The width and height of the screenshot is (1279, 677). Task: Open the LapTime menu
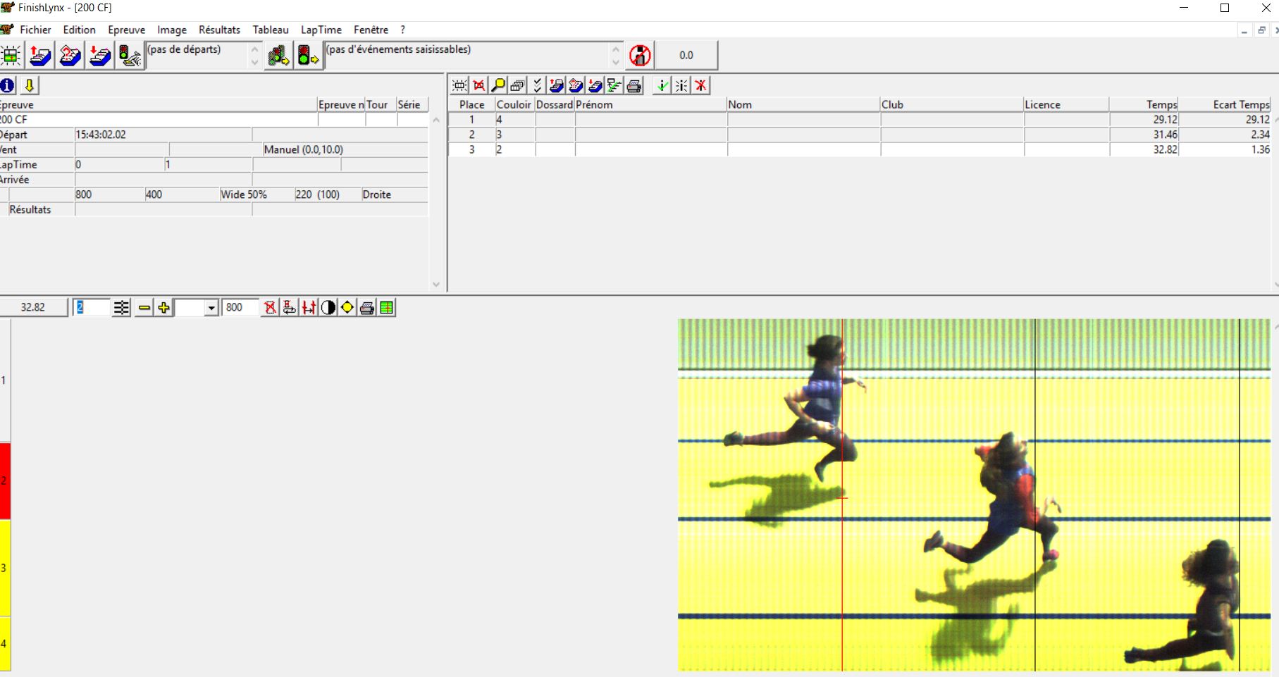click(x=321, y=30)
